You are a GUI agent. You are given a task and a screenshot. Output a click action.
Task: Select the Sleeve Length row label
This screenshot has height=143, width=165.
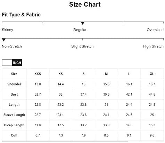14,115
